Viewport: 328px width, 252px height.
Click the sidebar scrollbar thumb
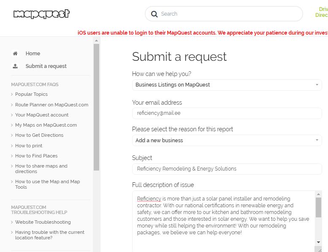click(96, 107)
